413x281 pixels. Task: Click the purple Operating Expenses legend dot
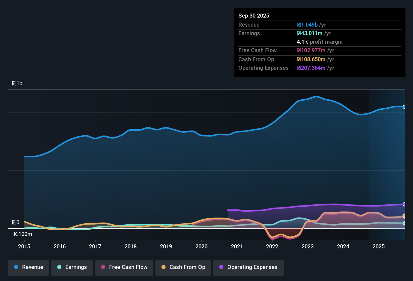pyautogui.click(x=221, y=267)
